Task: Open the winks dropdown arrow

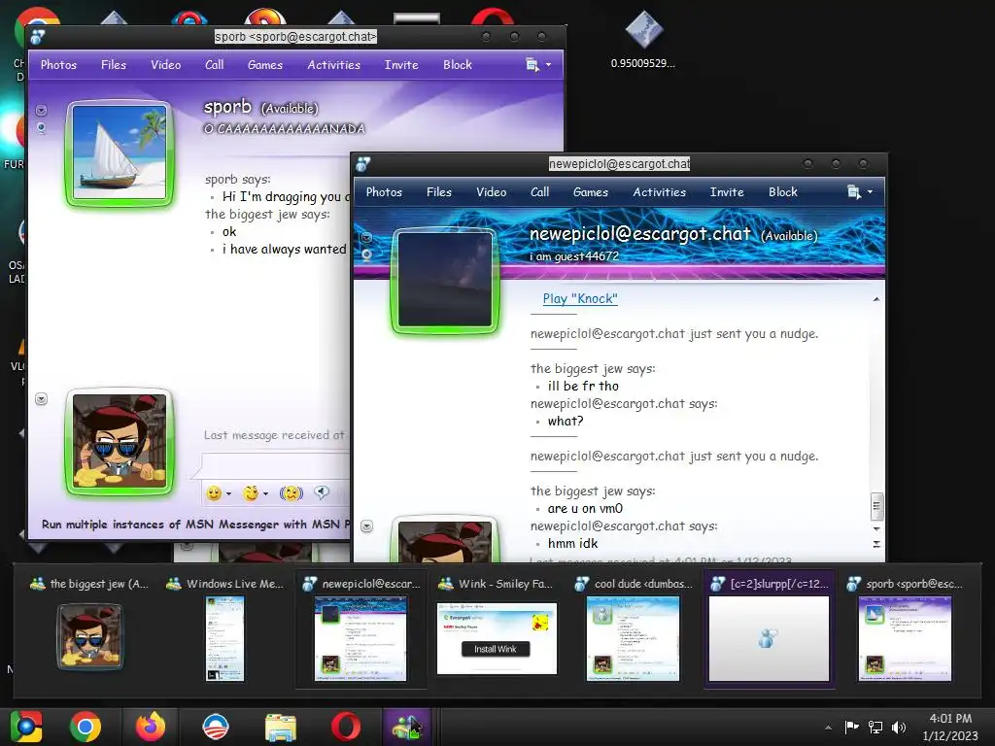Action: tap(266, 493)
